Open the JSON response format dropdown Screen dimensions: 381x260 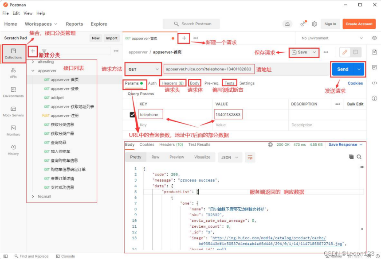pos(230,157)
